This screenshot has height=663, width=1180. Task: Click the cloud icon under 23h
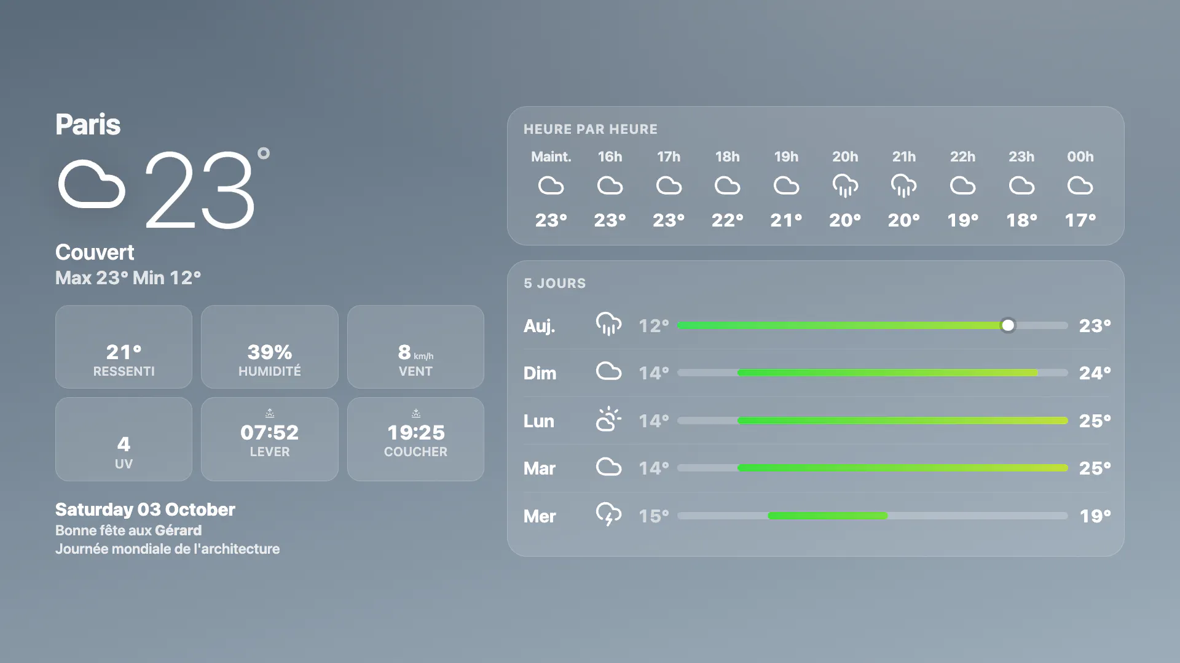1021,185
